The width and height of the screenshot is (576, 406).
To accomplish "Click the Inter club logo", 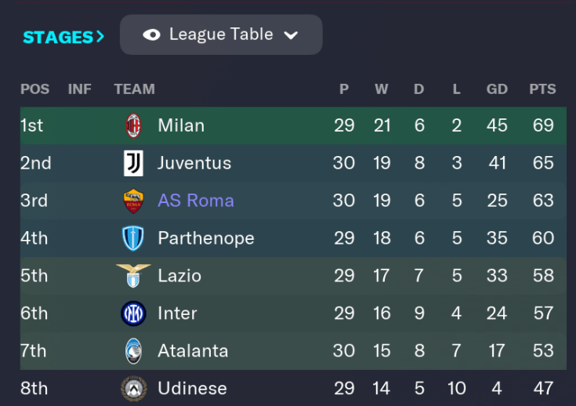I will (x=133, y=314).
